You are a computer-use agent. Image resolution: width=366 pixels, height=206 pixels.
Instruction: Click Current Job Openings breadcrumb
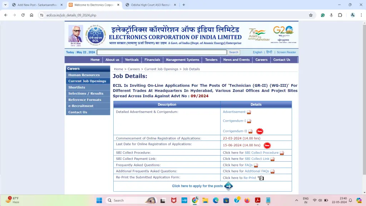[161, 69]
